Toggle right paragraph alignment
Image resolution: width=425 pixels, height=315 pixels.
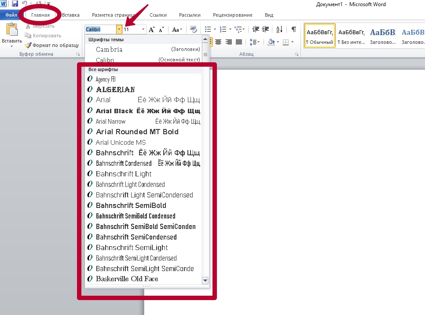pos(230,42)
